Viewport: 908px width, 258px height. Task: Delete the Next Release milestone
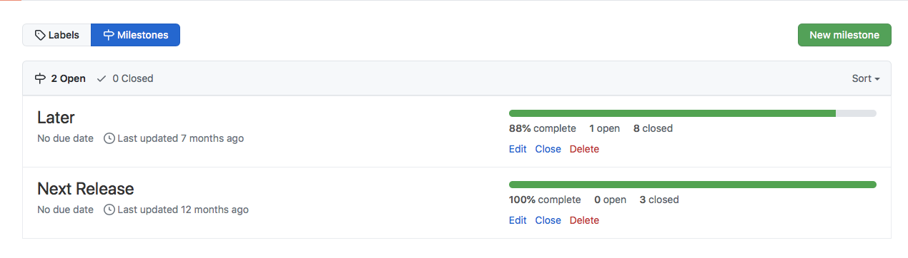[x=584, y=220]
